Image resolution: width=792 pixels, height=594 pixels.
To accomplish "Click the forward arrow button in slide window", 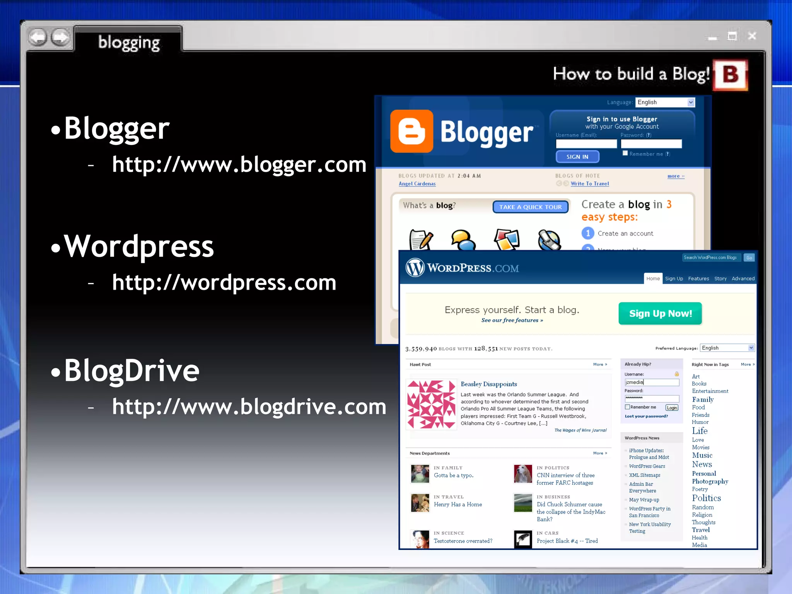I will pyautogui.click(x=61, y=38).
